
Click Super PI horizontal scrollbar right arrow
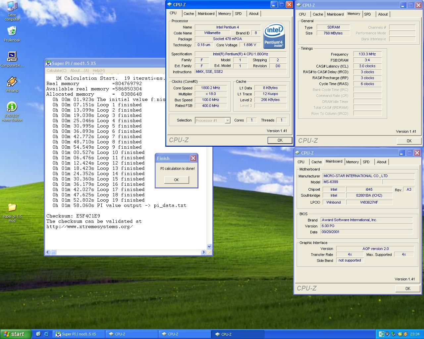coord(203,252)
